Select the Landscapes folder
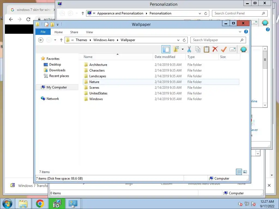Screen dimensions: 279x209 pos(161,76)
